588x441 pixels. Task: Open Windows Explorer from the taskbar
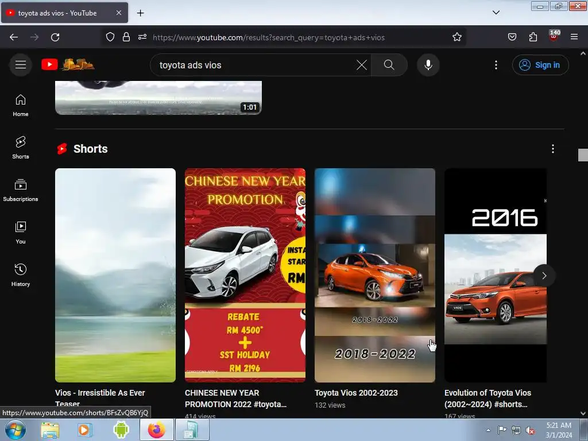tap(50, 430)
